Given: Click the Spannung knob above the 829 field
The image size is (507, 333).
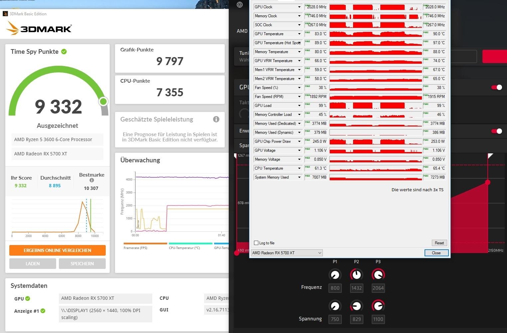Looking at the screenshot, I should point(356,306).
